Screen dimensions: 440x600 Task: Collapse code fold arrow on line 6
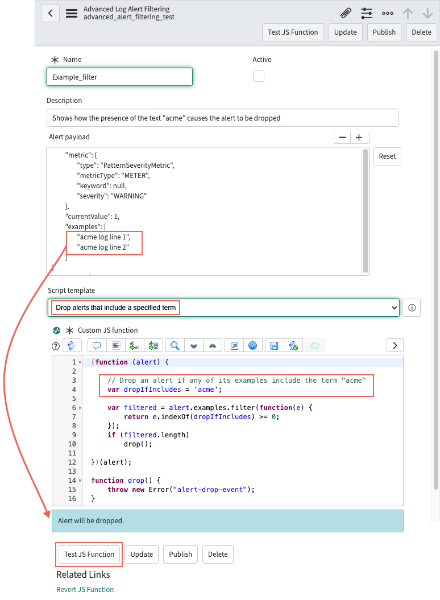click(x=80, y=408)
